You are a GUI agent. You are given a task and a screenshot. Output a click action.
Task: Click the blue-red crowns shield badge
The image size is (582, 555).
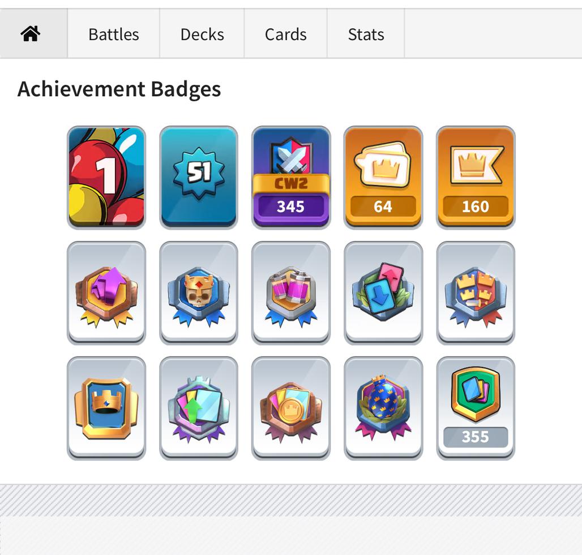[476, 292]
